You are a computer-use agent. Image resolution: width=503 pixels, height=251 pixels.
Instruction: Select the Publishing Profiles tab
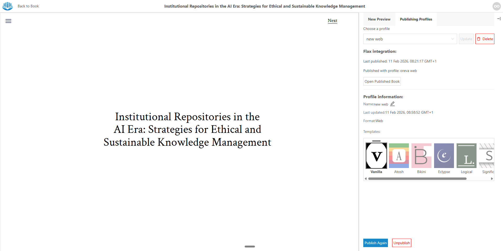tap(416, 19)
